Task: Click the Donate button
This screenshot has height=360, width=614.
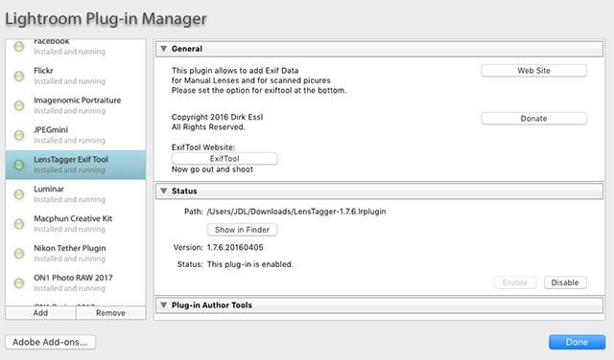Action: (533, 119)
